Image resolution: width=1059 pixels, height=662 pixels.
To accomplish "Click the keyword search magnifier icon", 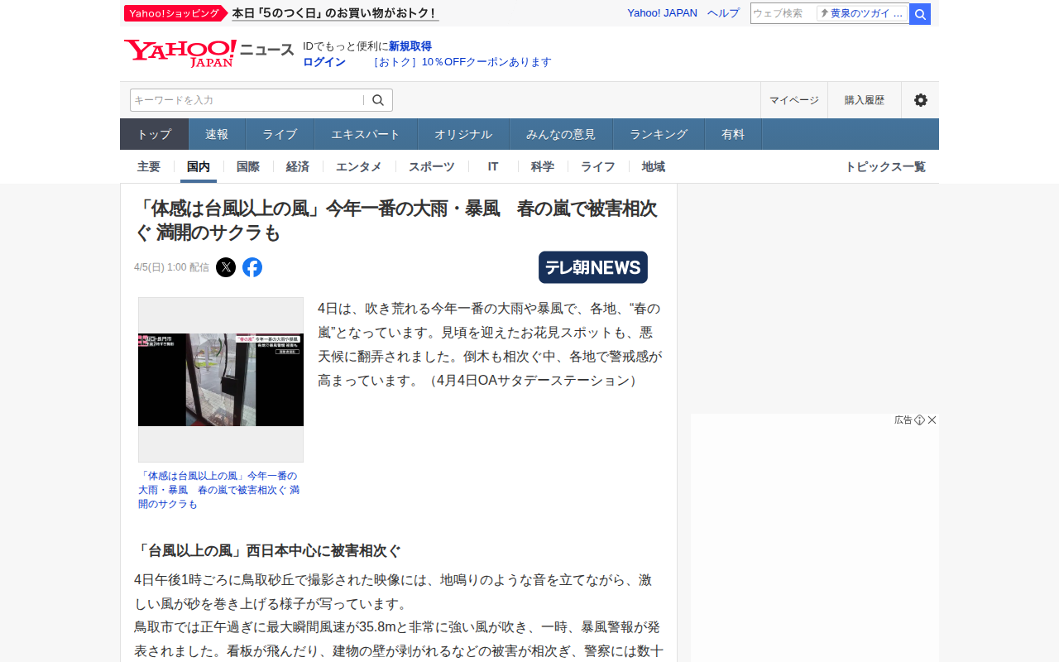I will 378,100.
